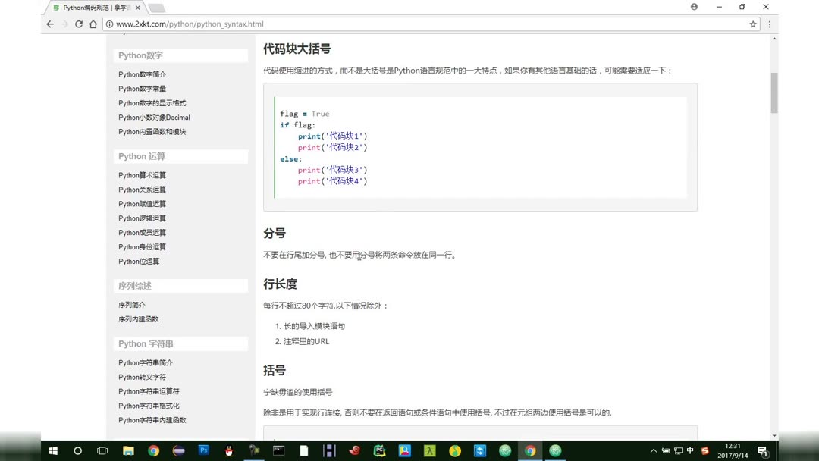This screenshot has height=461, width=819.
Task: Switch input method using the 中 indicator
Action: click(690, 450)
